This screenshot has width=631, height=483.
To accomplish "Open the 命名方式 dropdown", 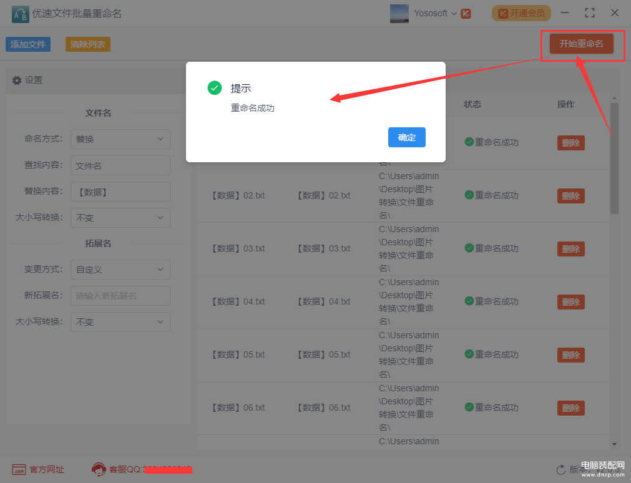I will coord(120,139).
